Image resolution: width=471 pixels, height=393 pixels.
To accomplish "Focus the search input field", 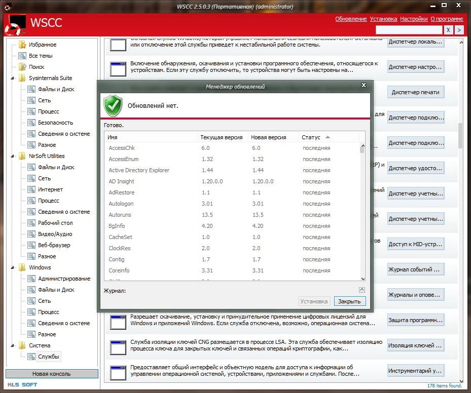I will pyautogui.click(x=409, y=30).
